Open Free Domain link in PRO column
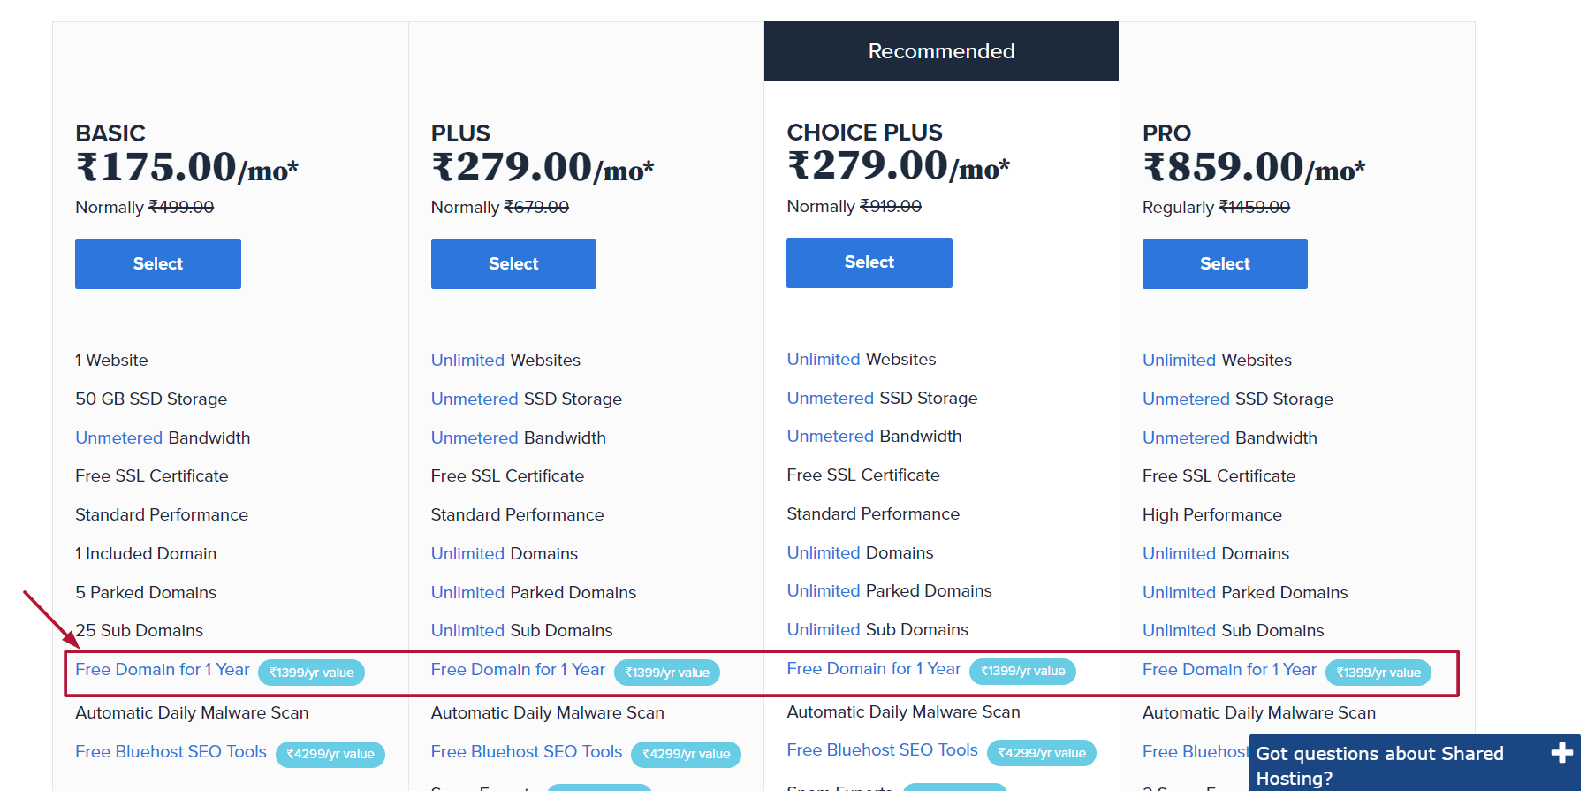Screen dimensions: 1587x791 (1229, 670)
